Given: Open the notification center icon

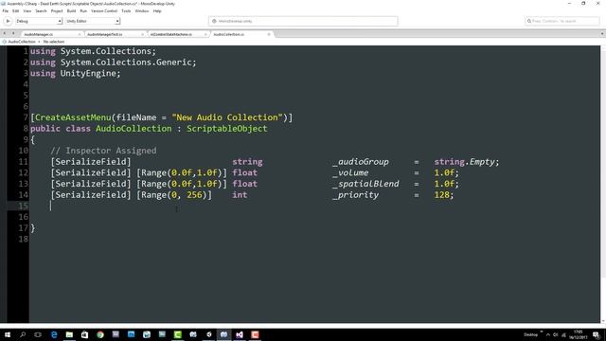Looking at the screenshot, I should pos(597,334).
